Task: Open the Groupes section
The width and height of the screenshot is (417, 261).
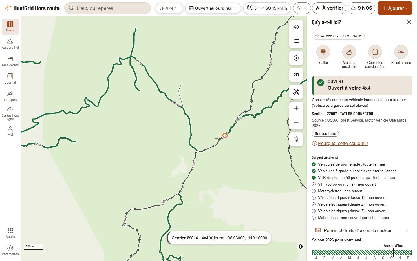Action: 10,96
